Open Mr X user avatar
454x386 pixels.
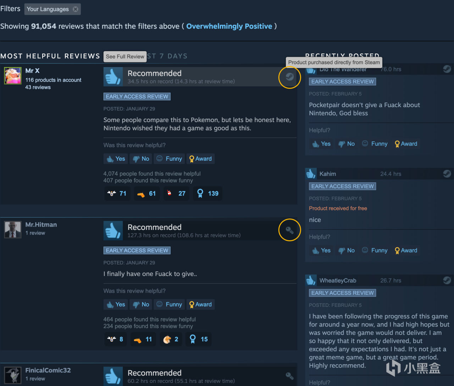pos(13,76)
